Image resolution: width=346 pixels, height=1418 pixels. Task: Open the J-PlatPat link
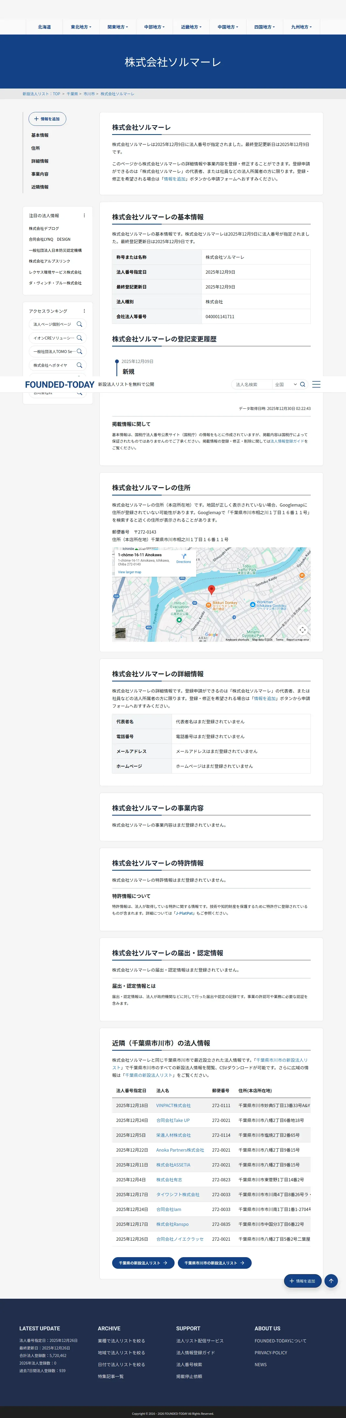click(x=185, y=913)
